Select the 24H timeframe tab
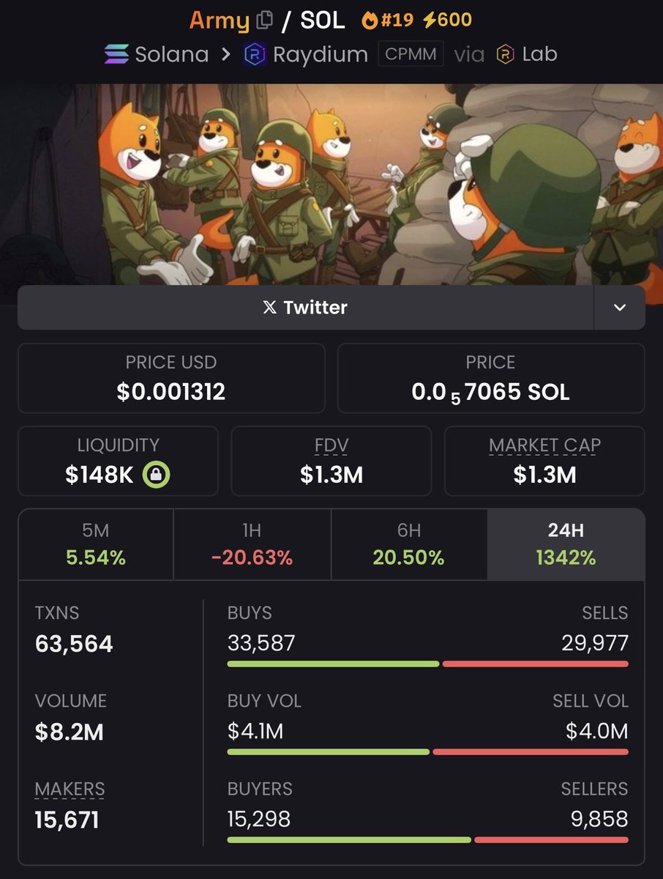663x879 pixels. click(566, 544)
